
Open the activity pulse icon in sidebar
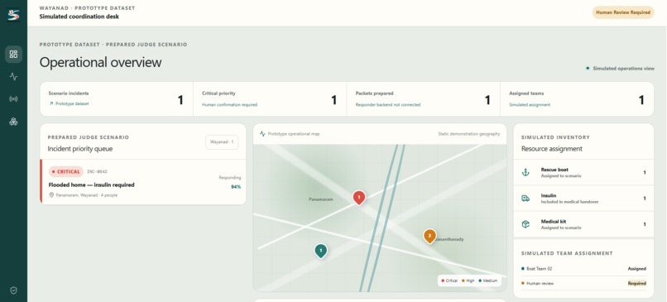13,77
